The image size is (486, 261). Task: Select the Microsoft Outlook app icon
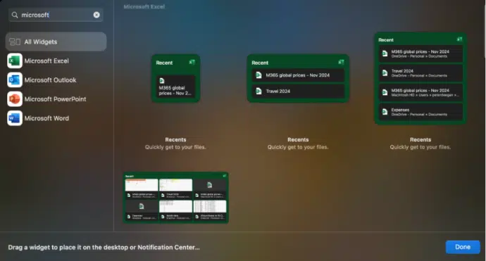pos(15,80)
